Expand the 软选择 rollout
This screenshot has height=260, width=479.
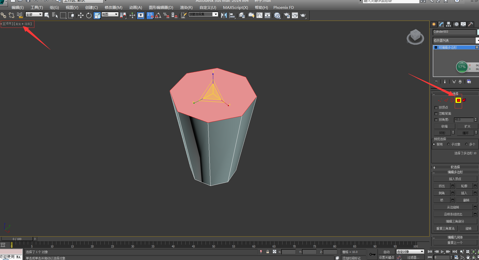pyautogui.click(x=434, y=168)
